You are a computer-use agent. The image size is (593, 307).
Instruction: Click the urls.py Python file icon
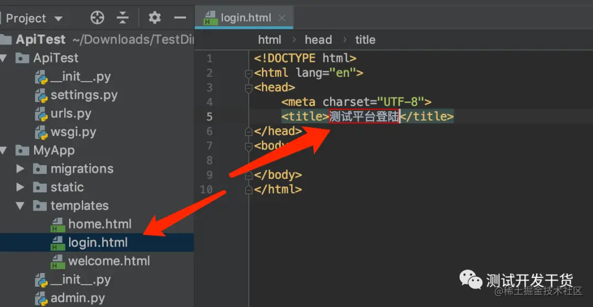(41, 114)
